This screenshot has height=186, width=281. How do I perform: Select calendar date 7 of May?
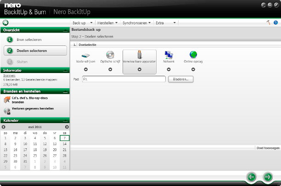pyautogui.click(x=65, y=138)
